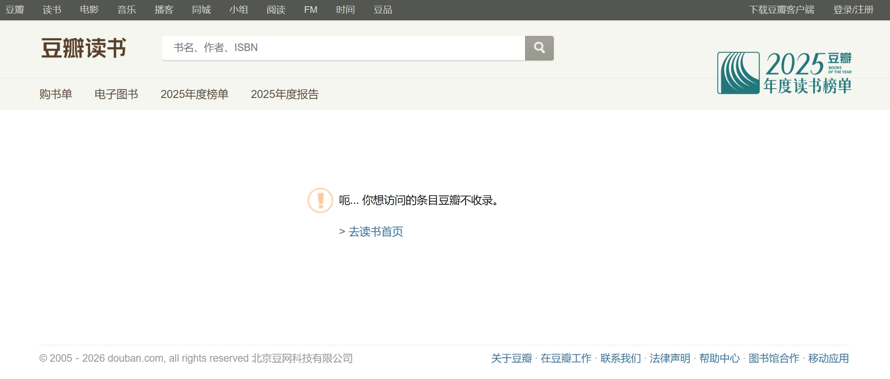The image size is (890, 379).
Task: Visit the 同城 section
Action: (201, 10)
